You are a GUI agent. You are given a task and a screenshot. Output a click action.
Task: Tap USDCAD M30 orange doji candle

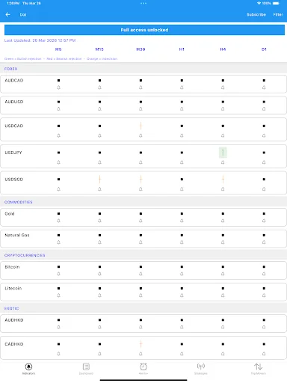[141, 126]
